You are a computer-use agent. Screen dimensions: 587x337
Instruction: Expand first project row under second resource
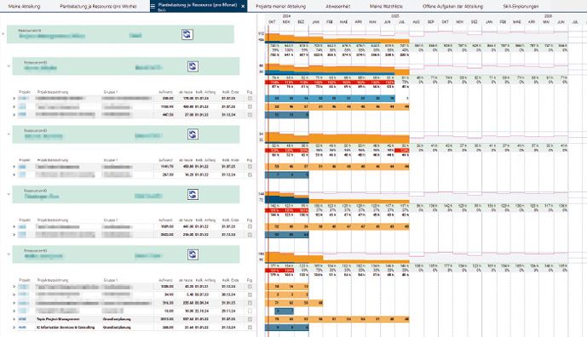pyautogui.click(x=14, y=99)
